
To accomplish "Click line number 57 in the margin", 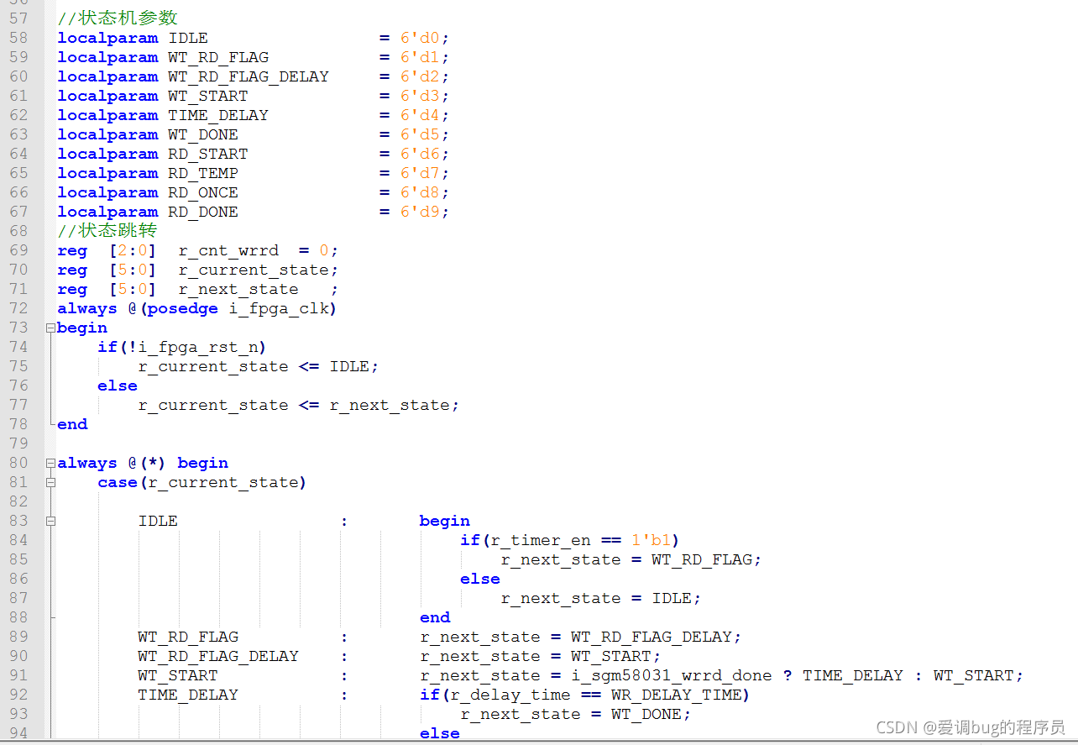I will [x=18, y=18].
